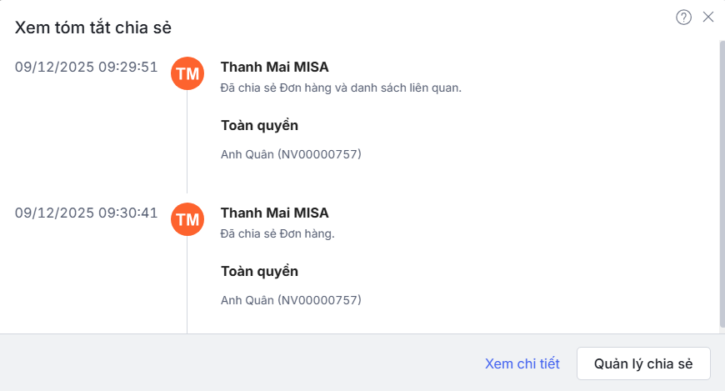Select Anh Quân (NV00000757) in the 09:30:41 entry

coord(291,300)
